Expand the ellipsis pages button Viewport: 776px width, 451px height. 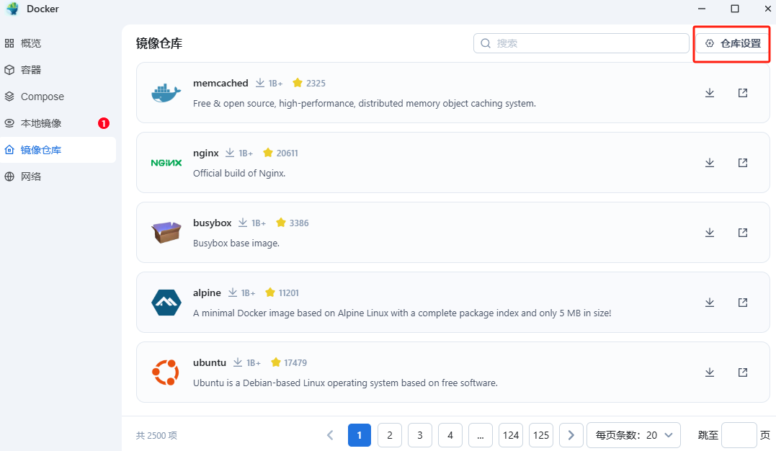[480, 435]
